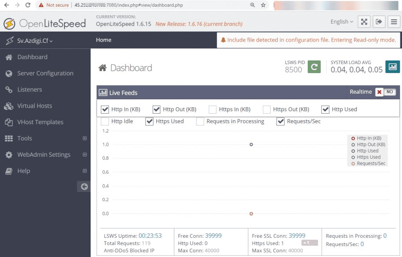Screen dimensions: 402x257
Task: Click the Server Configuration globe icon
Action: click(x=9, y=73)
